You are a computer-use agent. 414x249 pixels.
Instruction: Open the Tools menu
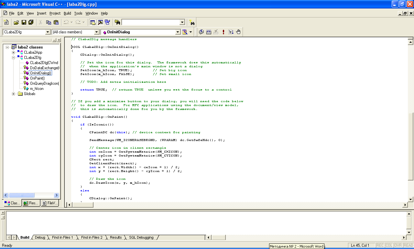point(78,13)
